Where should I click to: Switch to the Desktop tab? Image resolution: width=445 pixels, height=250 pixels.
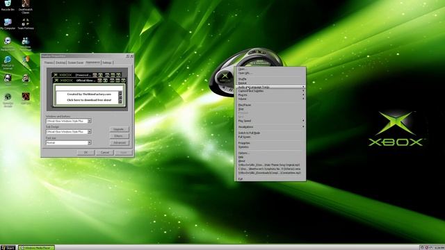pos(60,62)
